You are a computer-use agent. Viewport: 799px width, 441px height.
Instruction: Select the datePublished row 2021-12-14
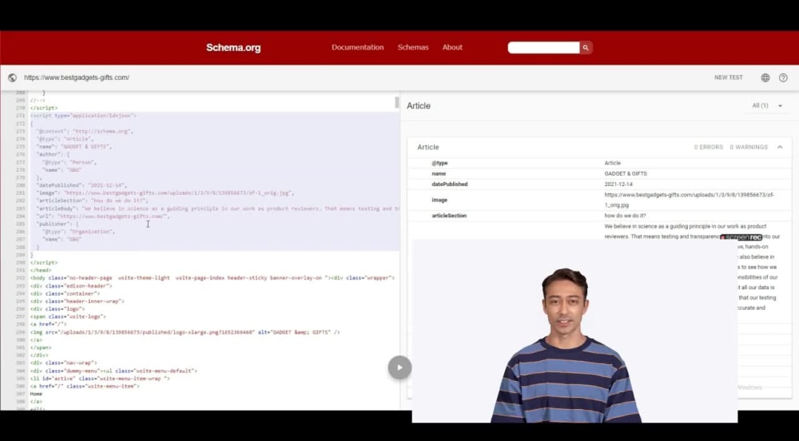click(x=600, y=184)
